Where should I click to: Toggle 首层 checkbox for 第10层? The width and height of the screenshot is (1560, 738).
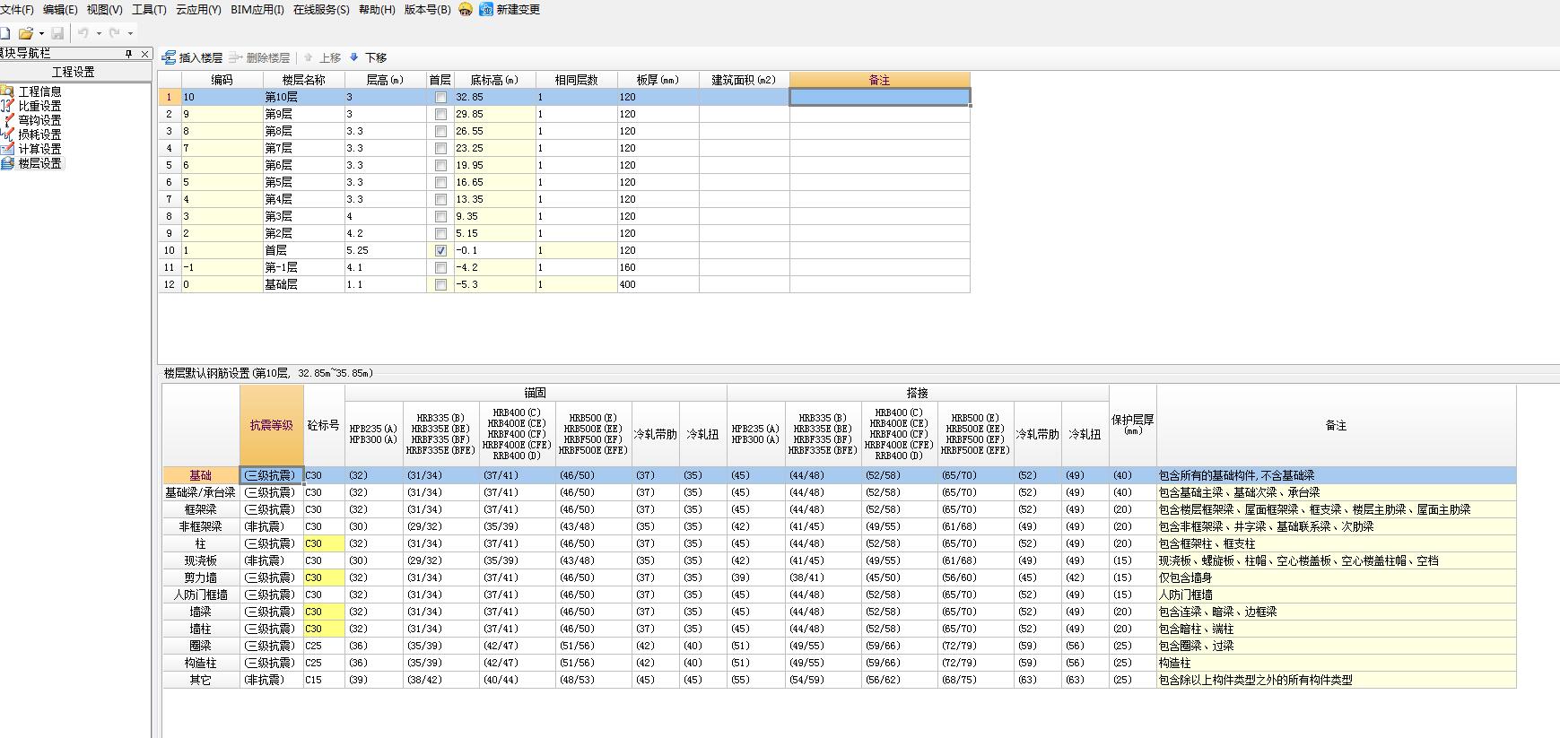pyautogui.click(x=440, y=97)
